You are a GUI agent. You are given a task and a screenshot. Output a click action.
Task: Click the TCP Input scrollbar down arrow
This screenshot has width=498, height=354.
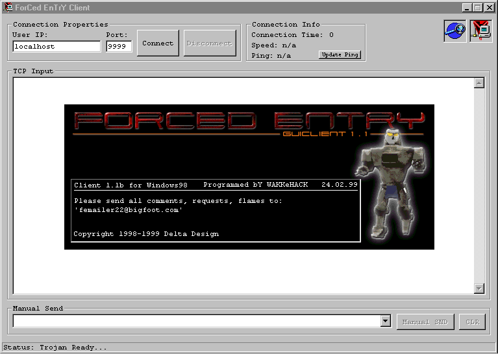479,289
